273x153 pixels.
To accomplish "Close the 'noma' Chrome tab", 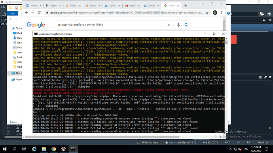I will (x=40, y=6).
